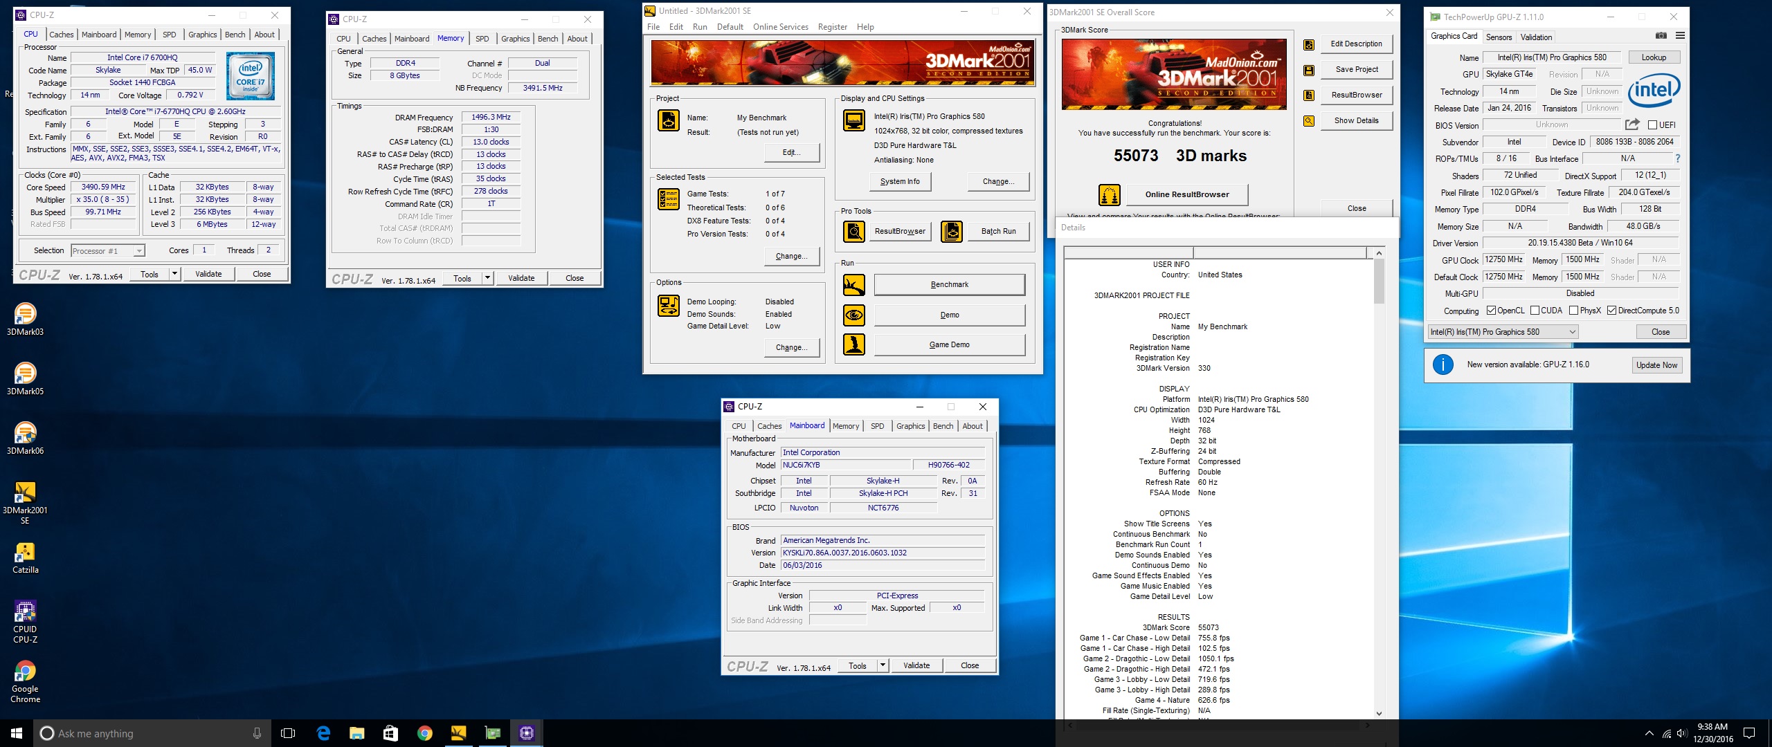
Task: Click the Demo eye icon
Action: click(854, 315)
